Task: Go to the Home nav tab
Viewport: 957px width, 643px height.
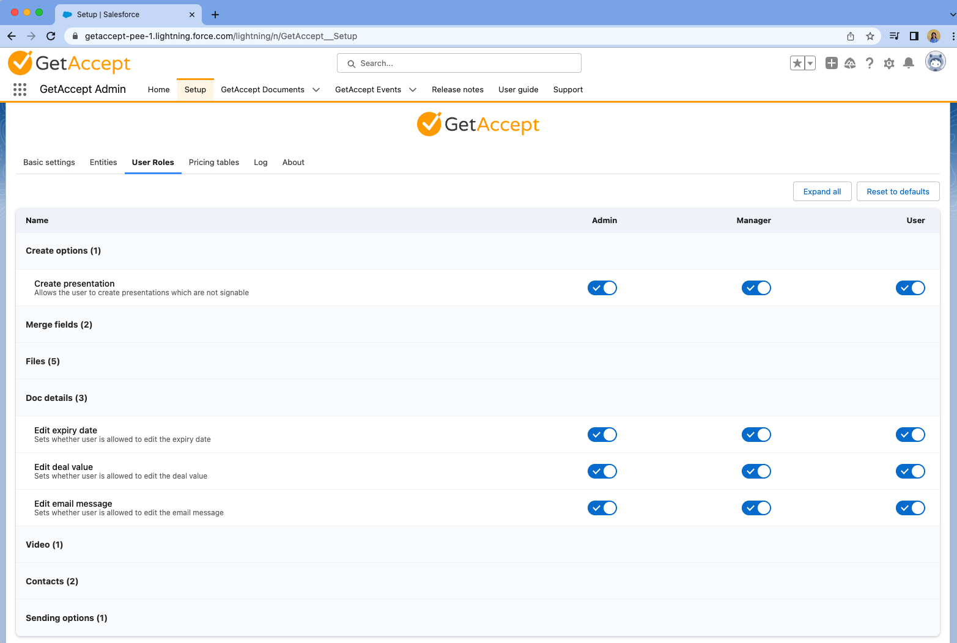Action: click(x=158, y=89)
